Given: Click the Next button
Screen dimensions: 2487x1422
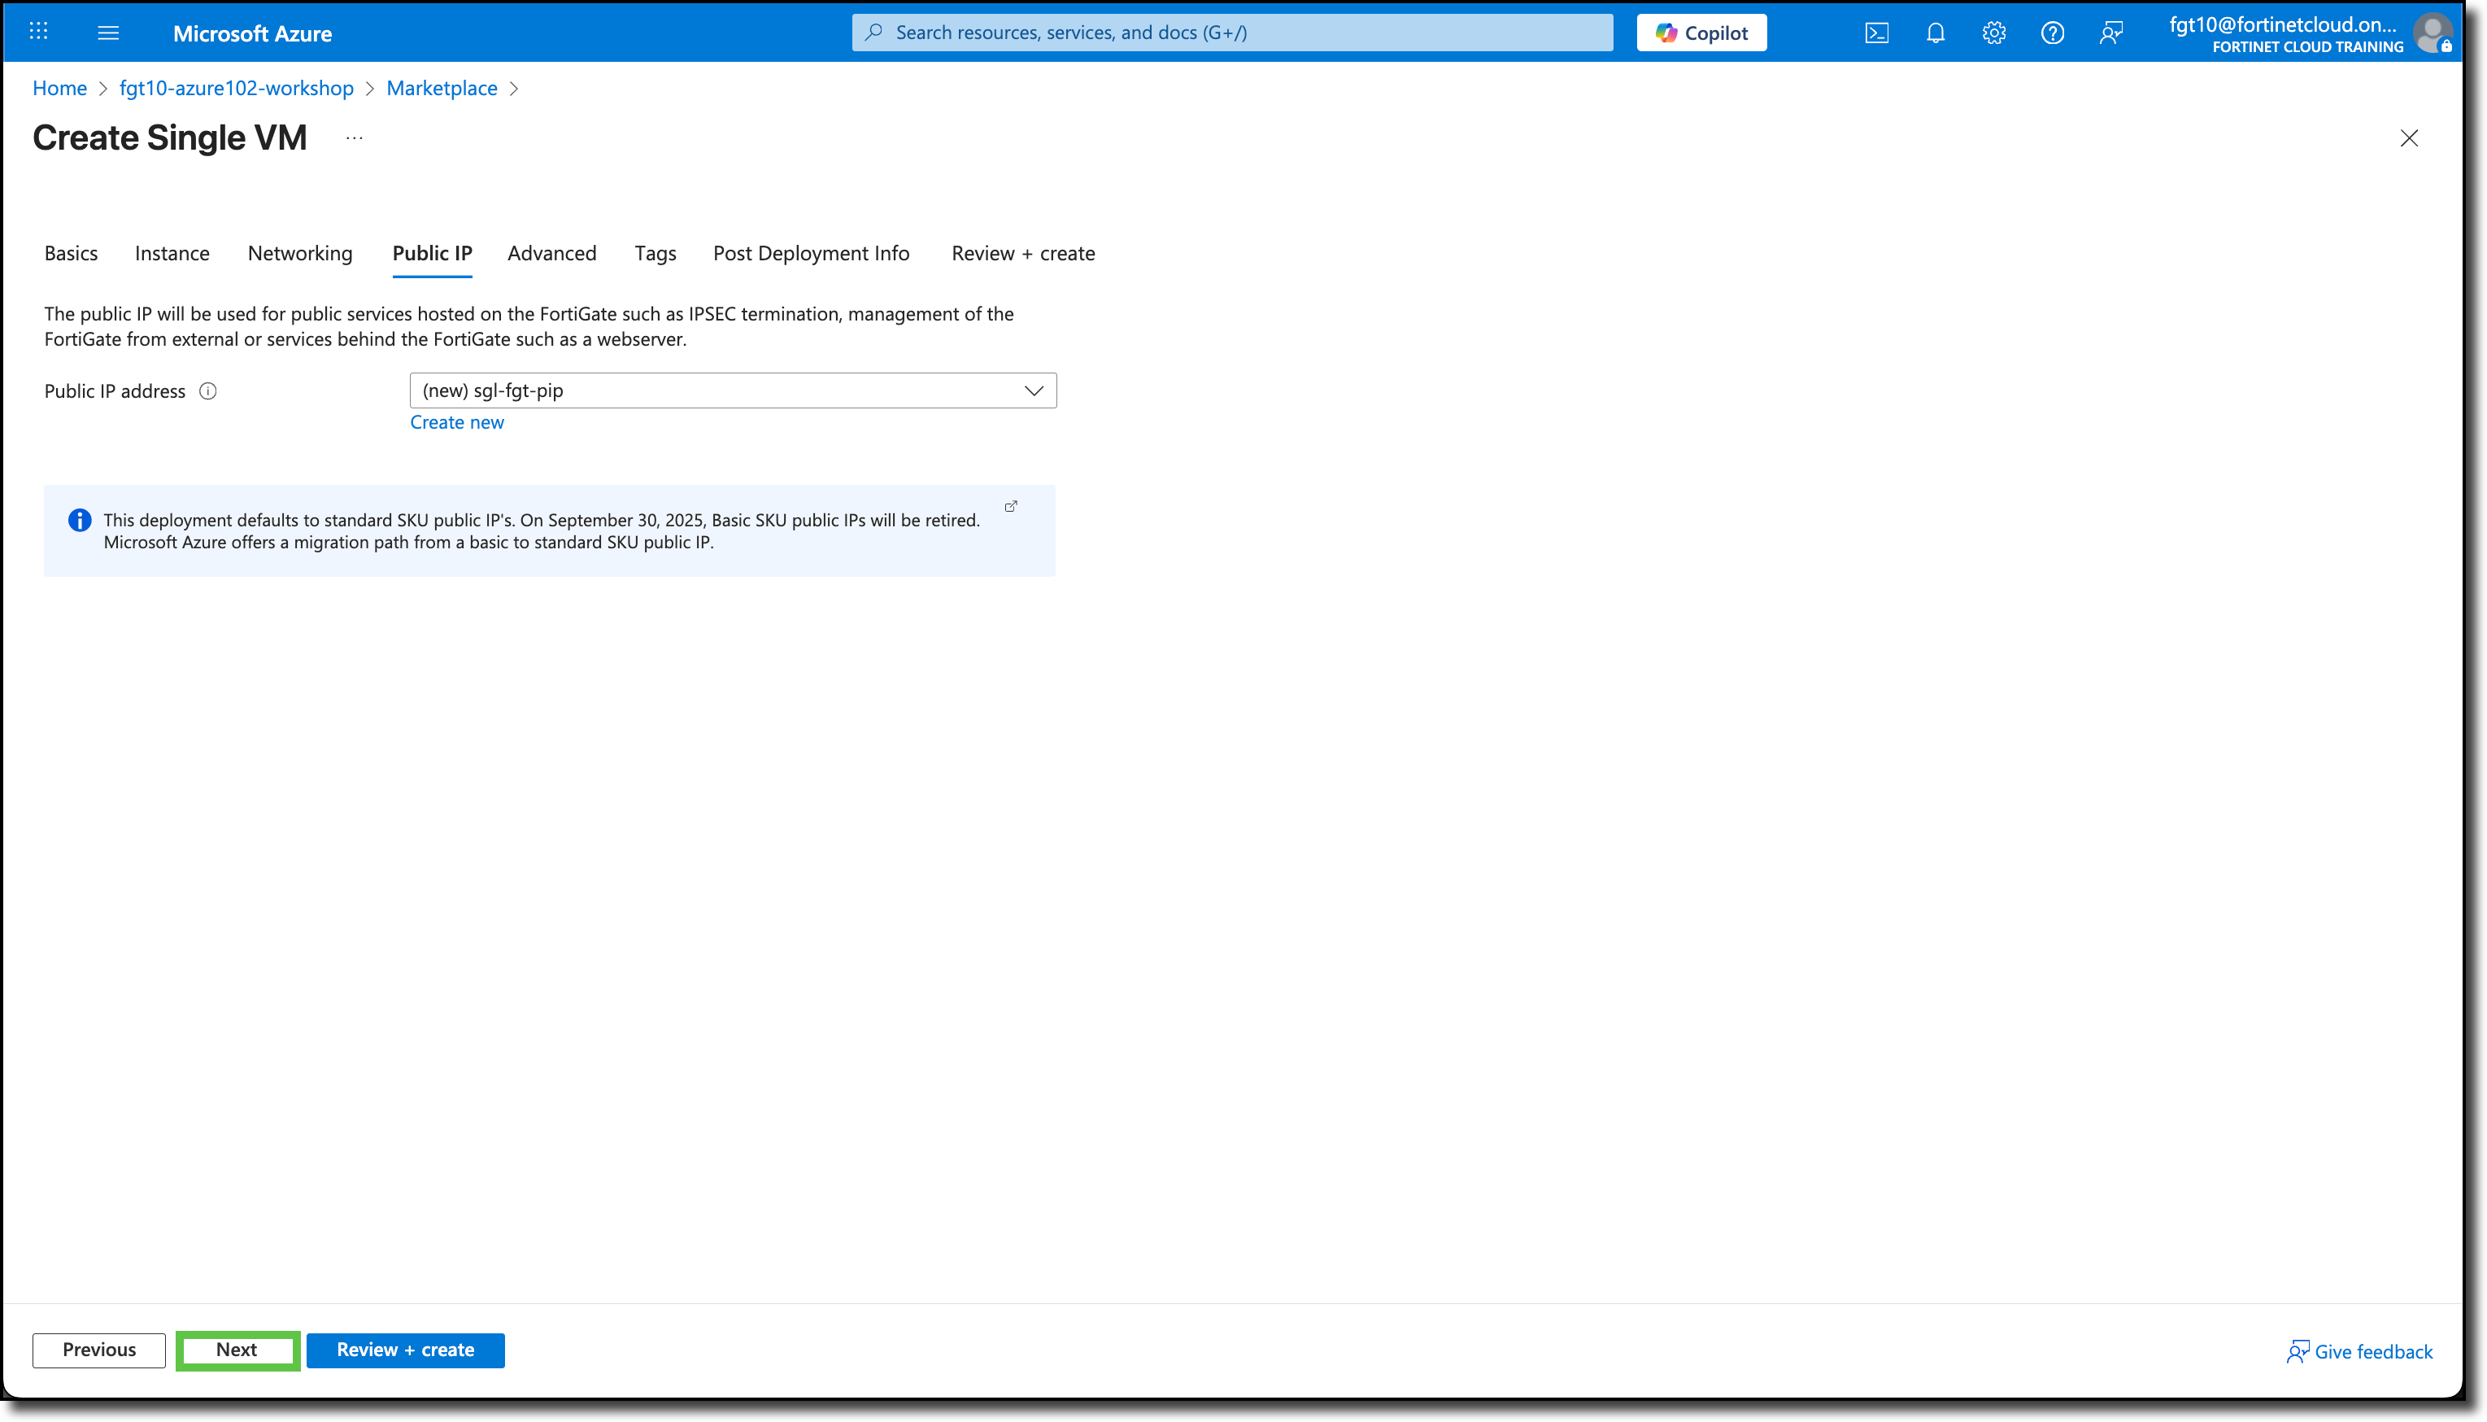Looking at the screenshot, I should point(236,1350).
